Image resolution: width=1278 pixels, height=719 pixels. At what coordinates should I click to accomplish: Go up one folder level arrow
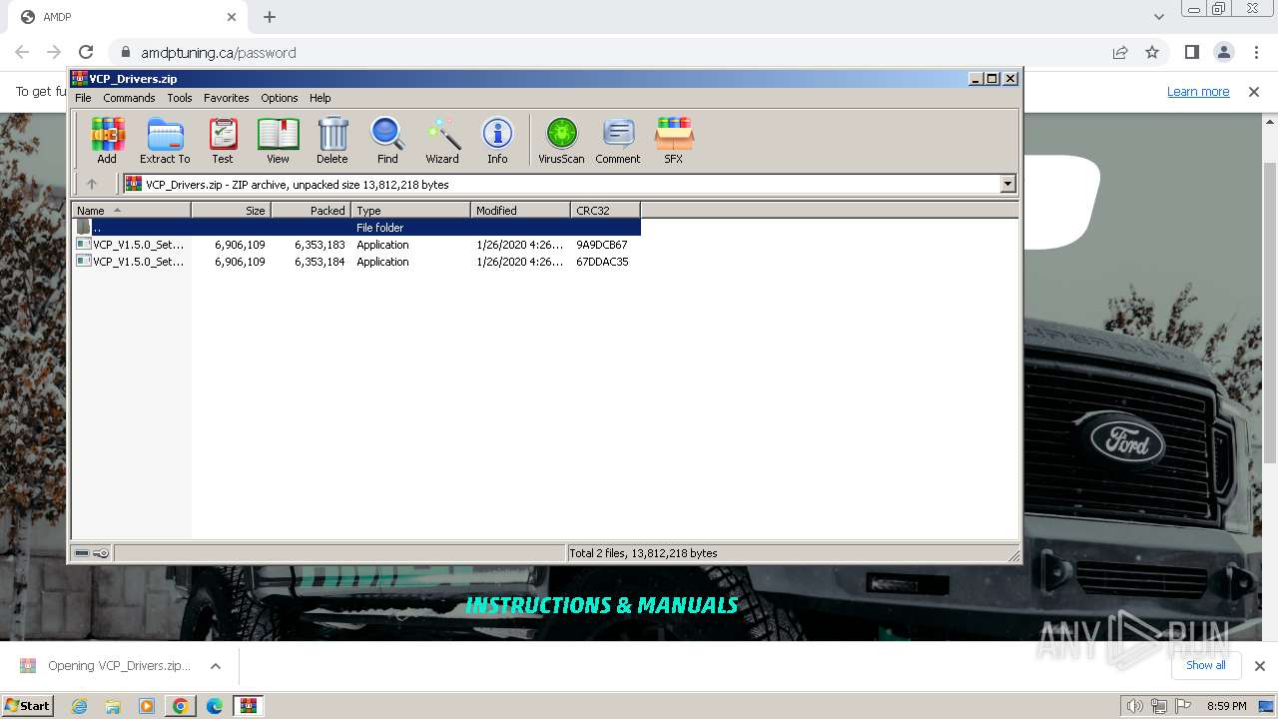point(92,184)
